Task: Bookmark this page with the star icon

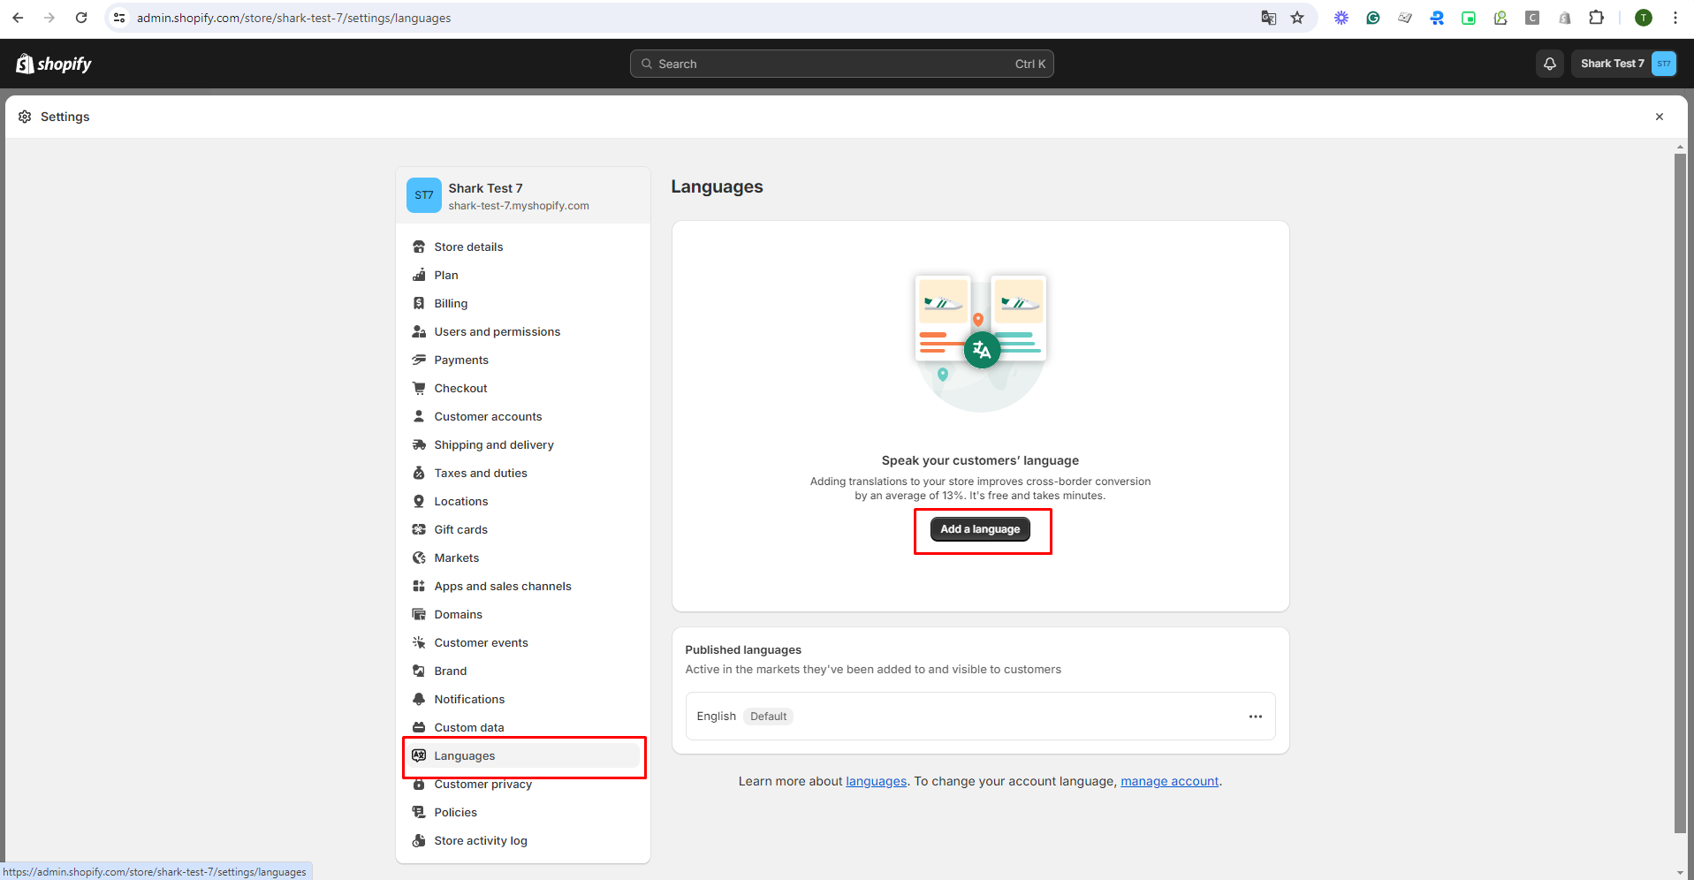Action: click(1296, 18)
